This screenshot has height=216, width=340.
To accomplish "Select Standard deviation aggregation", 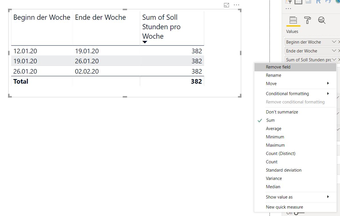I will click(295, 170).
